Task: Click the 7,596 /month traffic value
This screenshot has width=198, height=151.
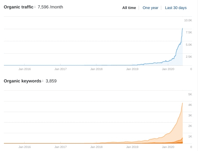Action: (50, 7)
